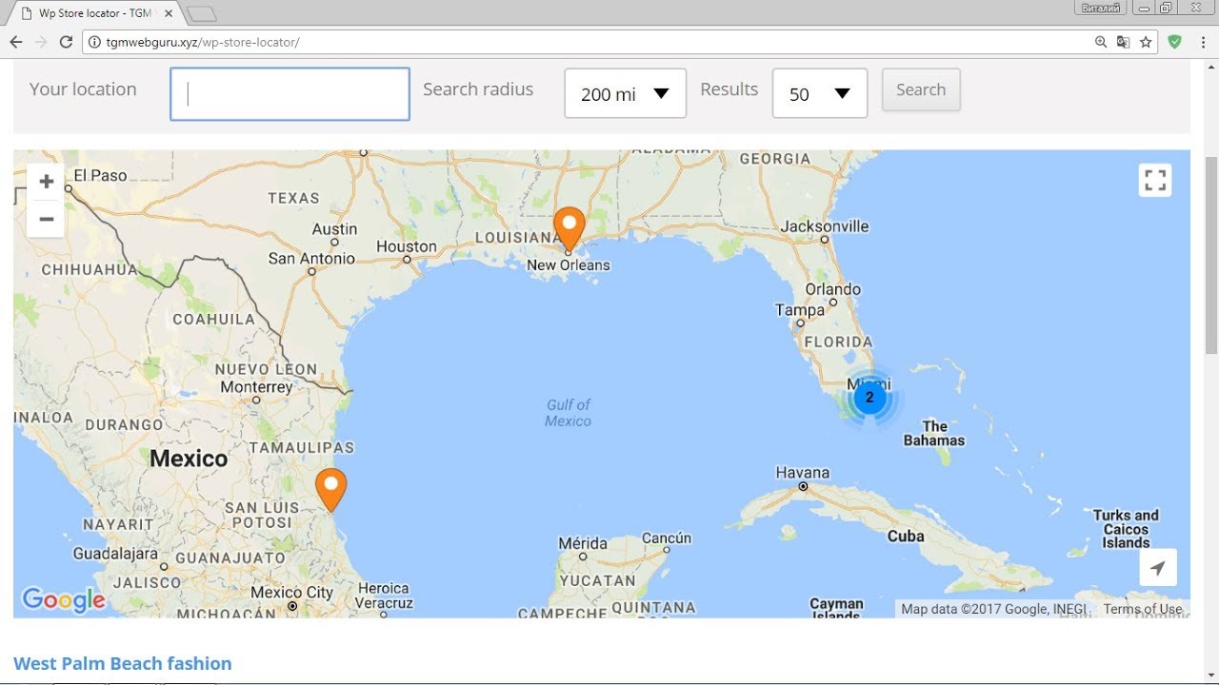Open the Chrome three-dot menu
Screen dimensions: 1219x685
tap(1203, 42)
